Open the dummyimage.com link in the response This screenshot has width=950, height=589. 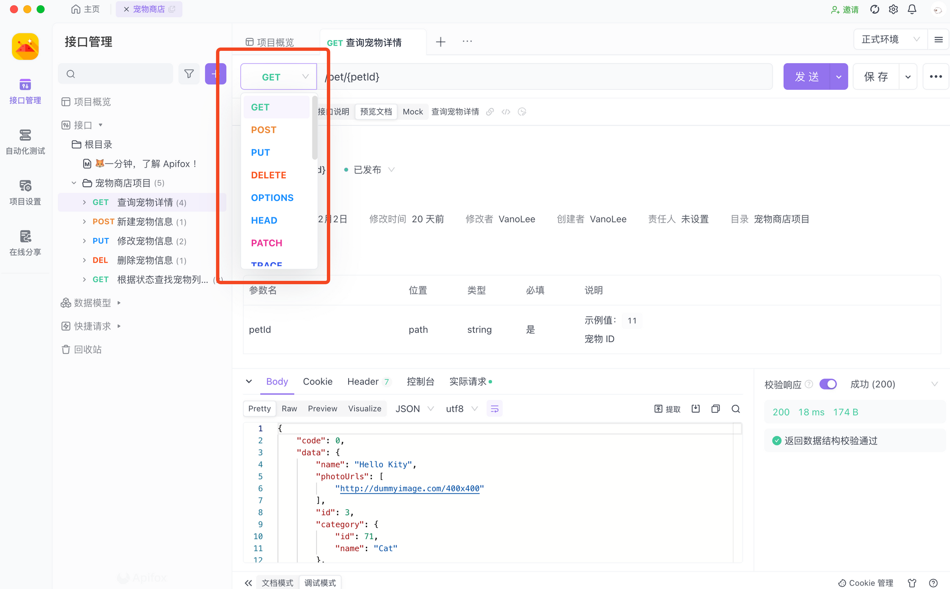[409, 488]
